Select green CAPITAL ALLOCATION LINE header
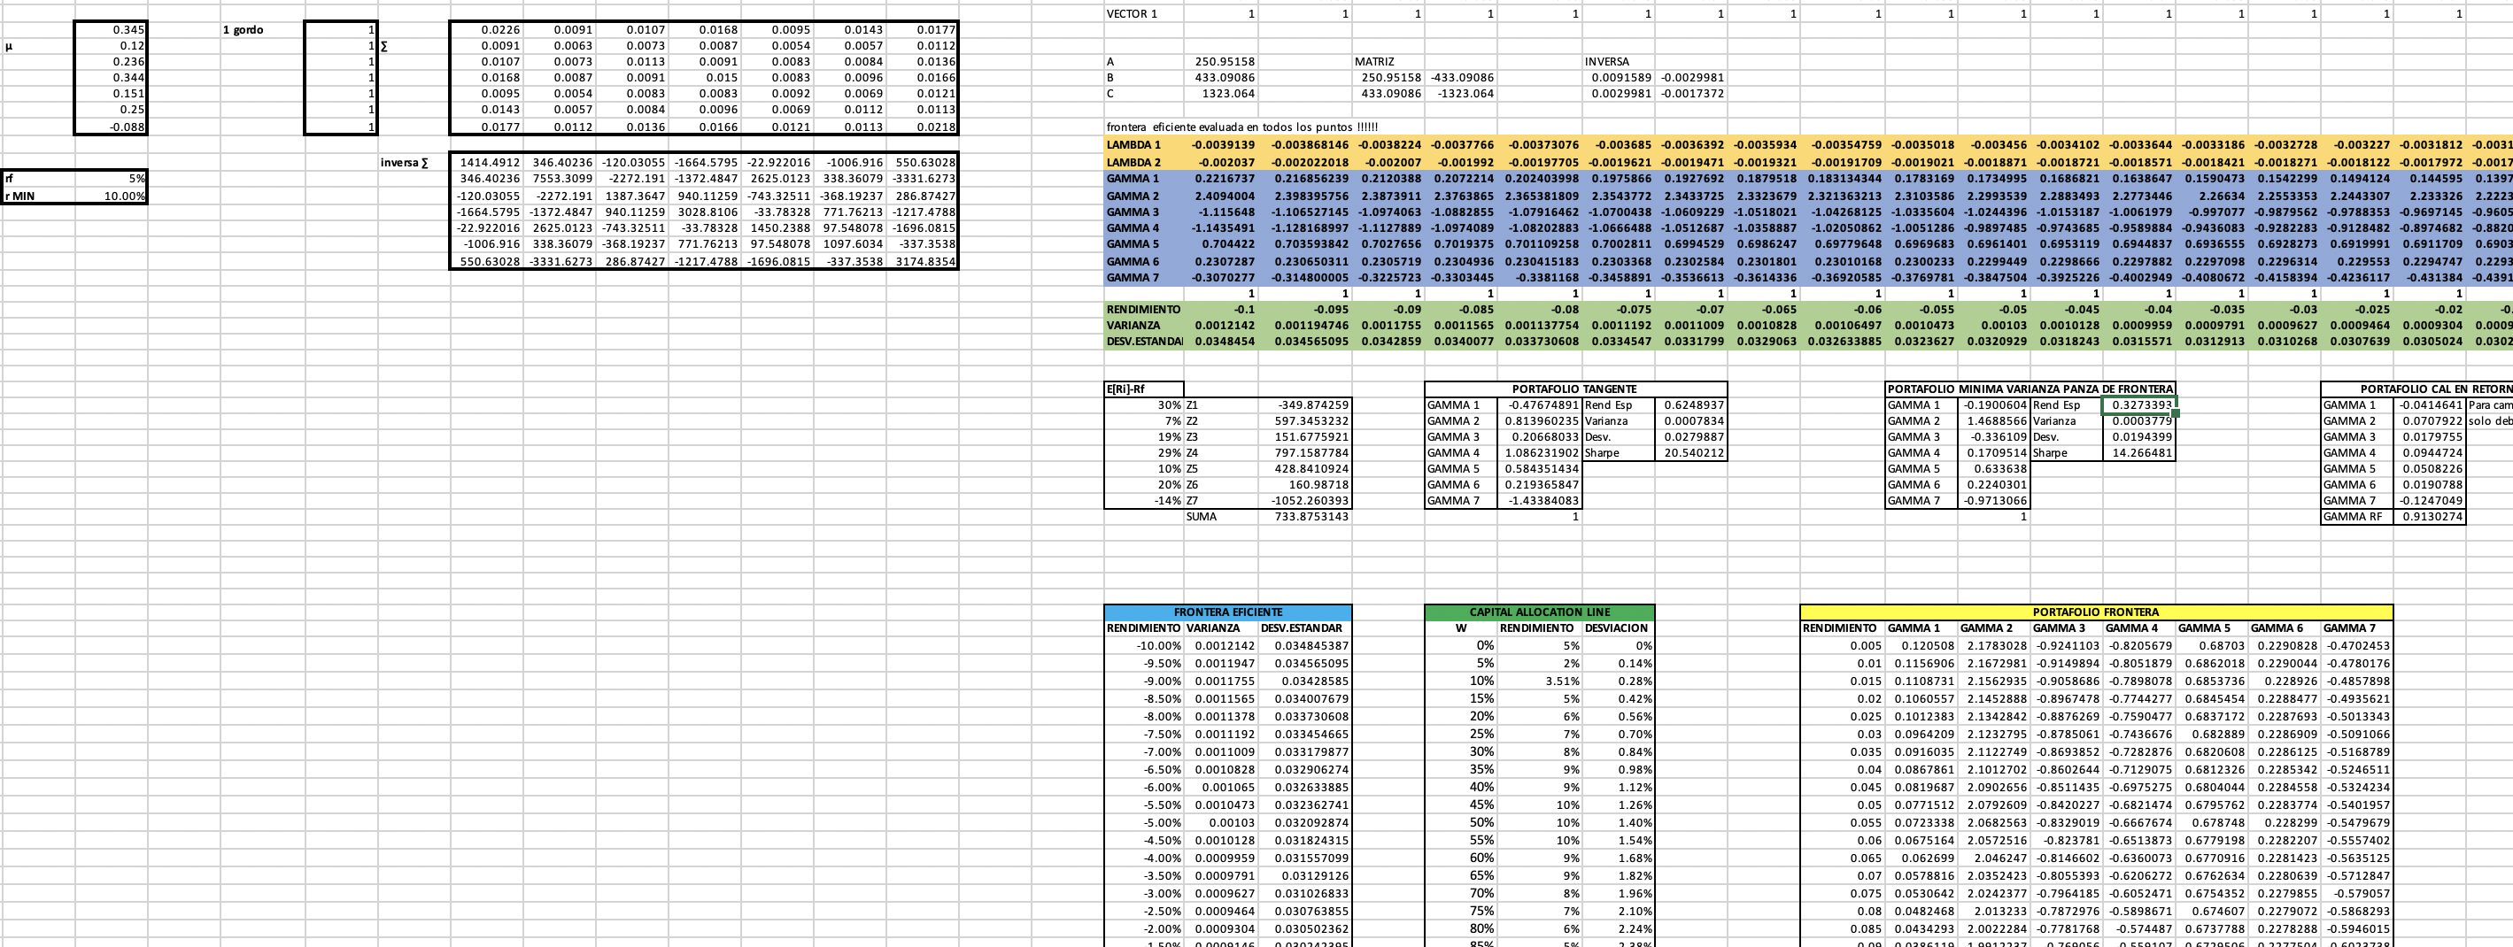Viewport: 2513px width, 947px height. (1539, 612)
